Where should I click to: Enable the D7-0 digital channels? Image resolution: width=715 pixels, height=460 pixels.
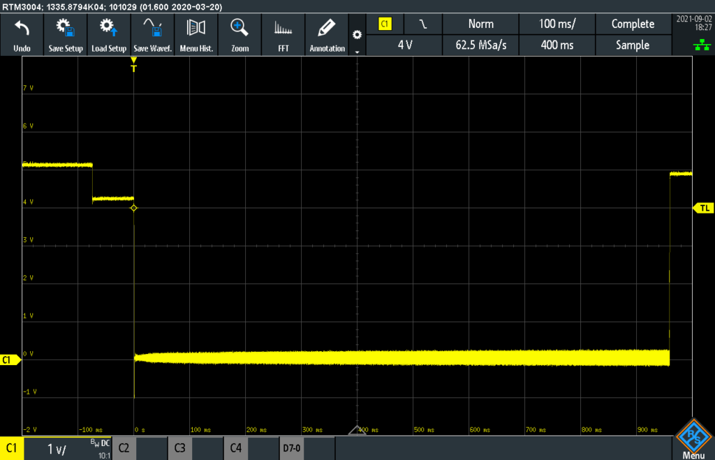click(x=291, y=448)
